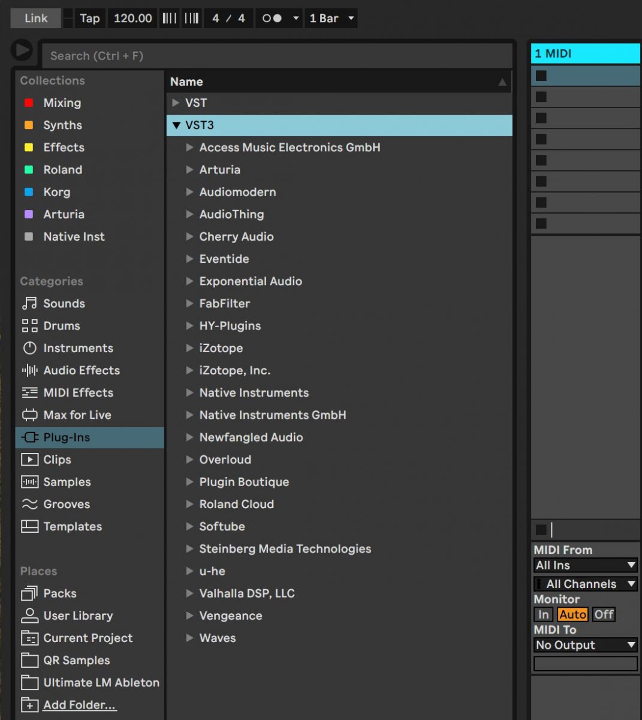This screenshot has width=642, height=720.
Task: Set Monitor to Off
Action: [x=604, y=614]
